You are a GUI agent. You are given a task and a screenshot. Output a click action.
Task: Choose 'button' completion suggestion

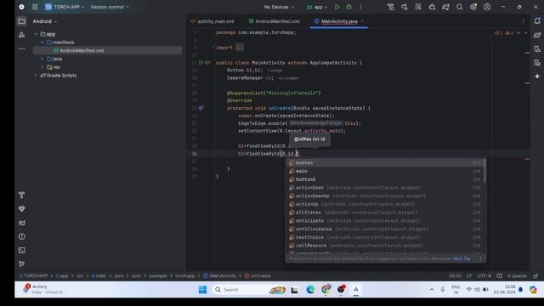click(385, 162)
